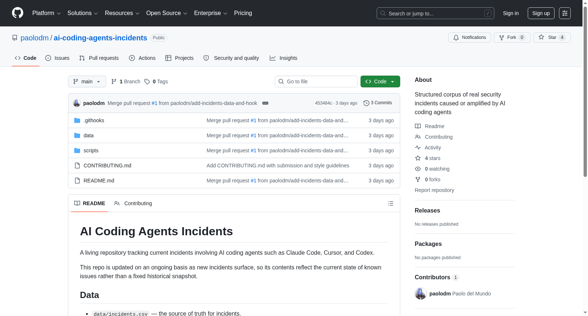Click the Activity pulse icon
Screen dimensions: 588x316
[418, 148]
